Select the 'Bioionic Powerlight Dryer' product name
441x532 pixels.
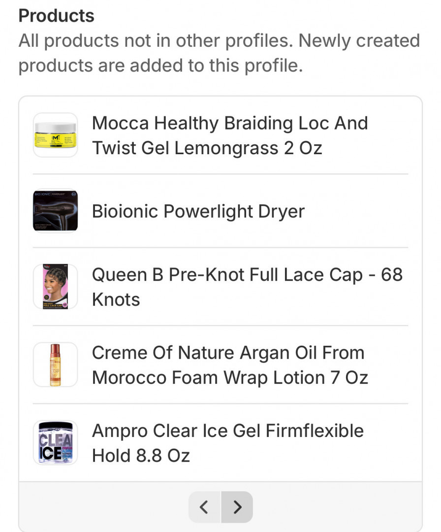[198, 211]
